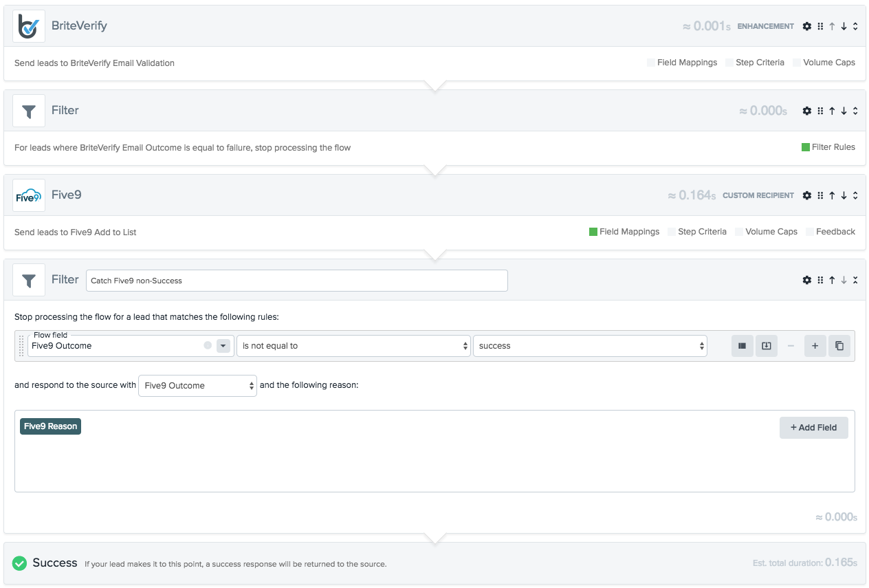Open settings gear for Five9 step
Viewport: 869px width, 588px height.
(807, 195)
